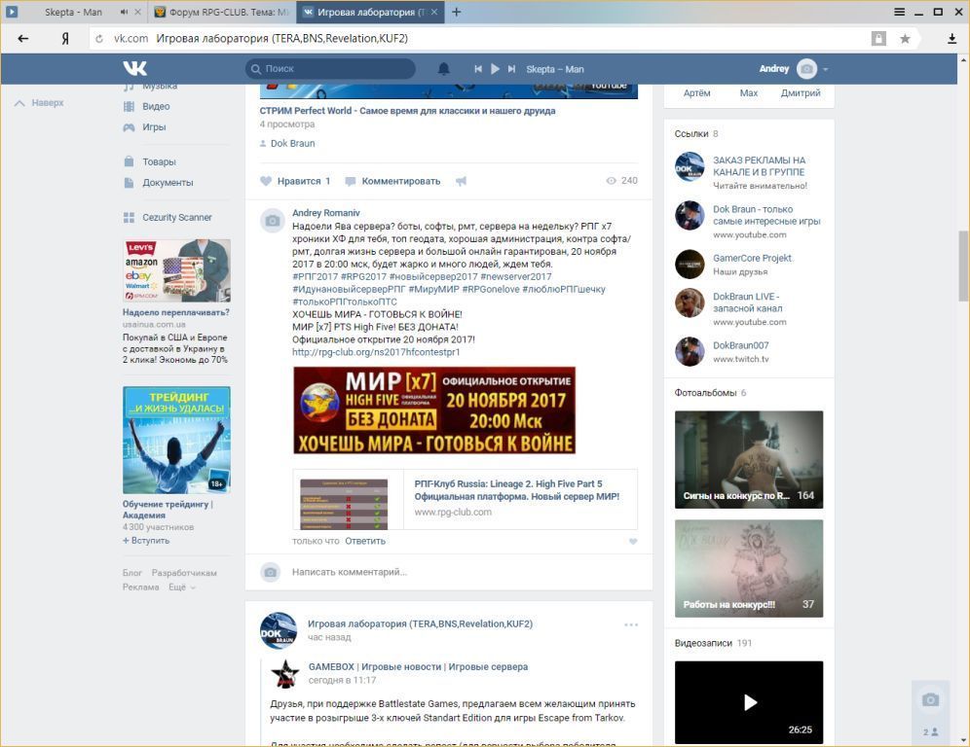Mute audio on Skepta - Man tab
This screenshot has height=747, width=970.
click(x=124, y=12)
